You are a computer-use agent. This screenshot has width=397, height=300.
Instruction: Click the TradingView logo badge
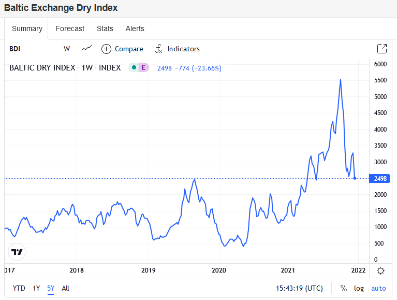[x=17, y=252]
